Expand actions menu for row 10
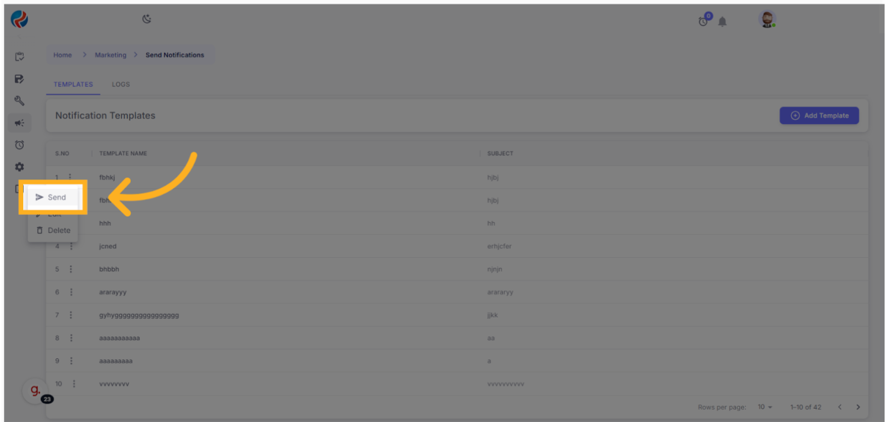889x422 pixels. click(x=74, y=384)
